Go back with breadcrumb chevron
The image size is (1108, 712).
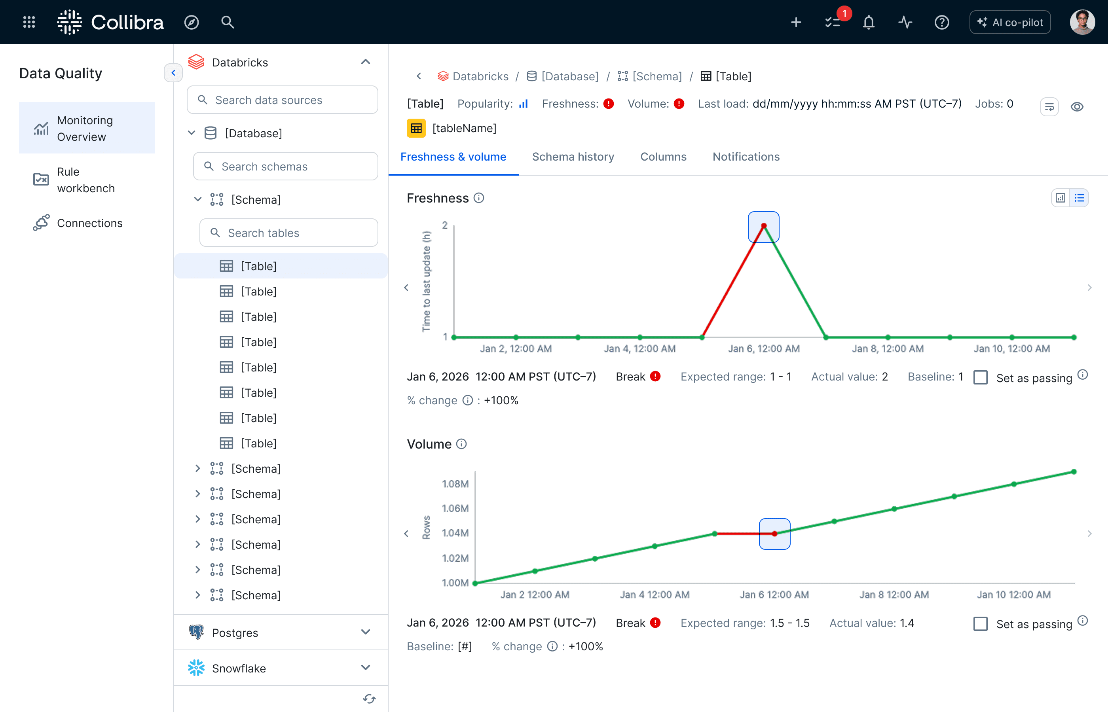(419, 76)
